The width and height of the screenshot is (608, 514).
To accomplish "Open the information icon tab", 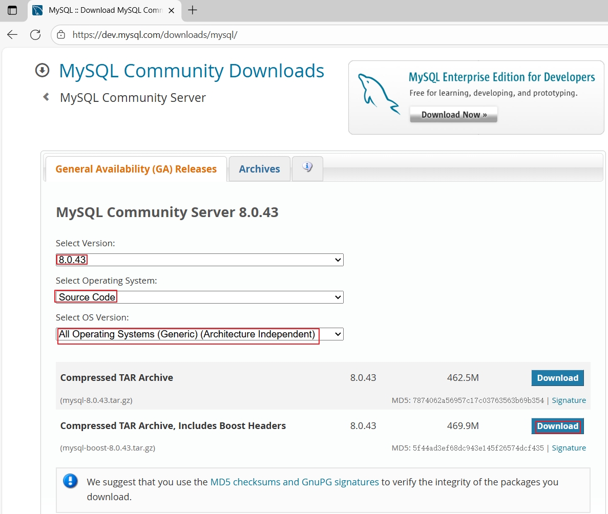I will (307, 168).
